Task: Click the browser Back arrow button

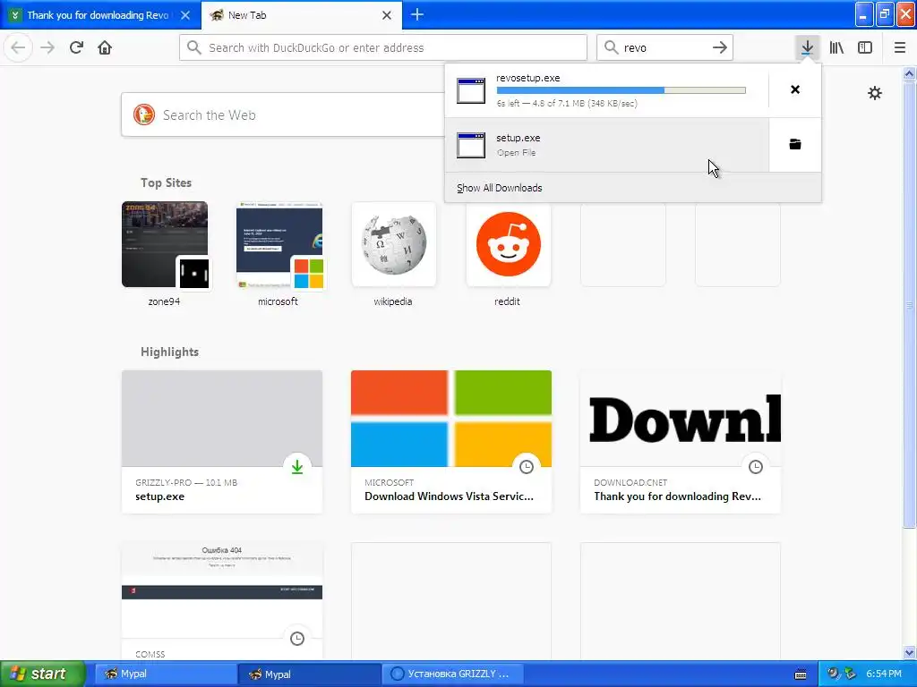Action: [18, 47]
